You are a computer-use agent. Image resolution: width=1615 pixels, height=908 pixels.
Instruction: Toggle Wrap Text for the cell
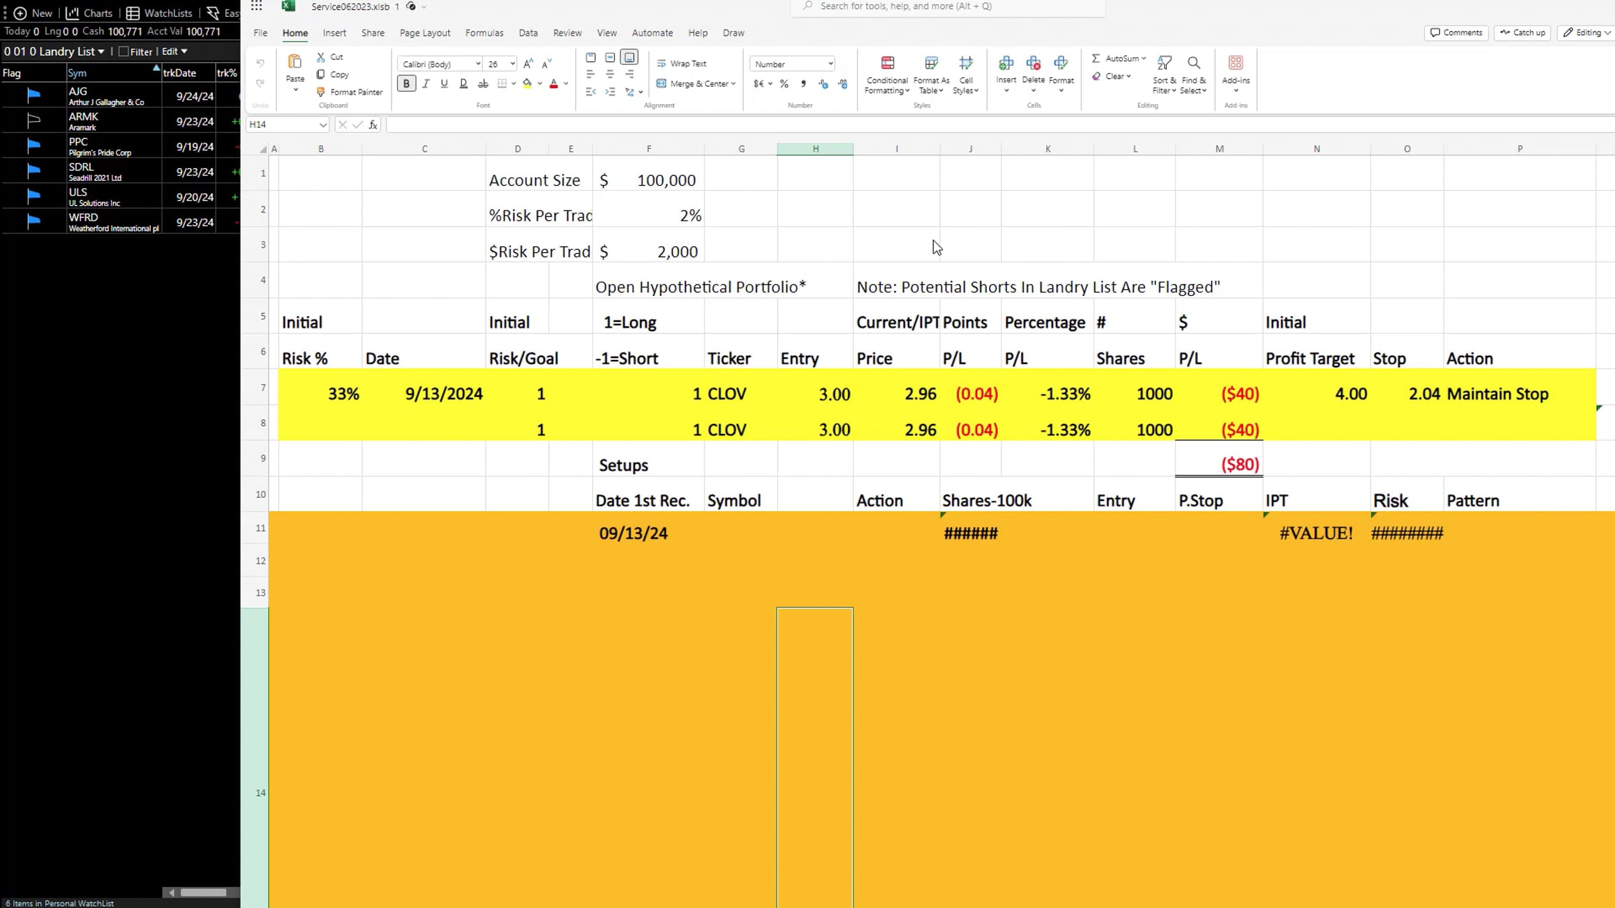(x=681, y=64)
